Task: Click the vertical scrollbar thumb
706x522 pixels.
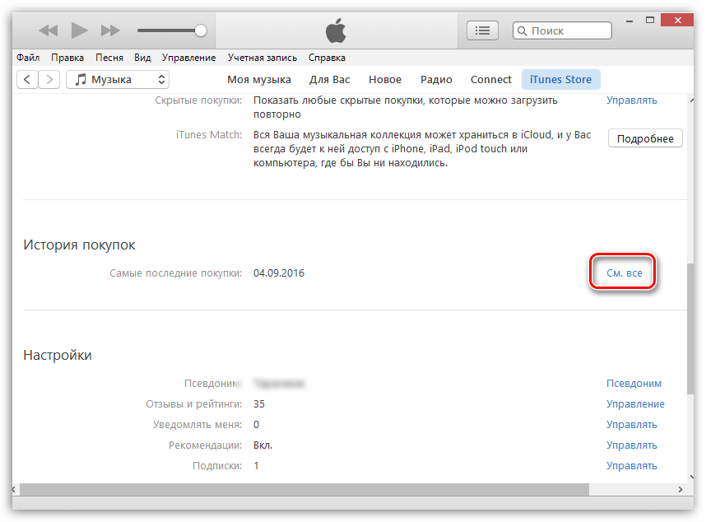Action: [690, 329]
